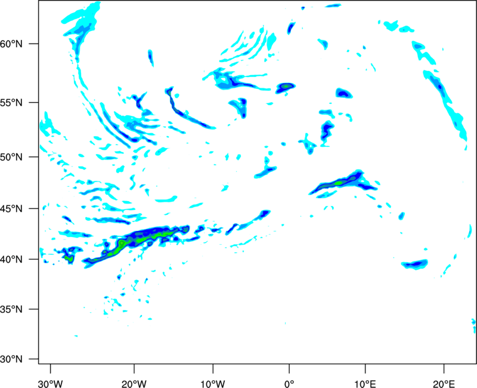The image size is (477, 388).
Task: Click the 35°N latitude label
Action: click(11, 309)
